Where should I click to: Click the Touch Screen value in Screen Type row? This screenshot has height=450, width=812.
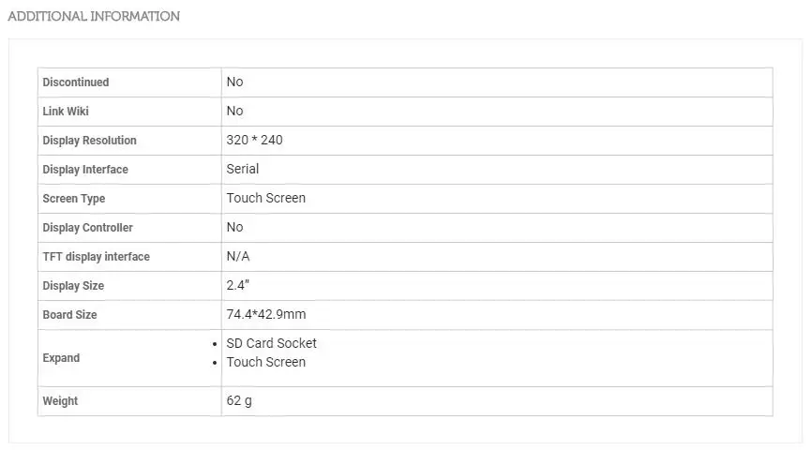click(266, 198)
